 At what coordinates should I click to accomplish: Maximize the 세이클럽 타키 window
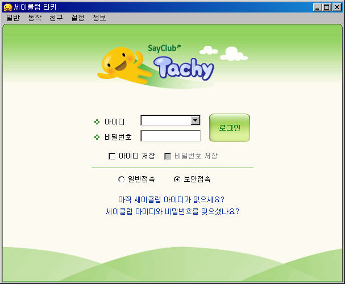[x=327, y=7]
